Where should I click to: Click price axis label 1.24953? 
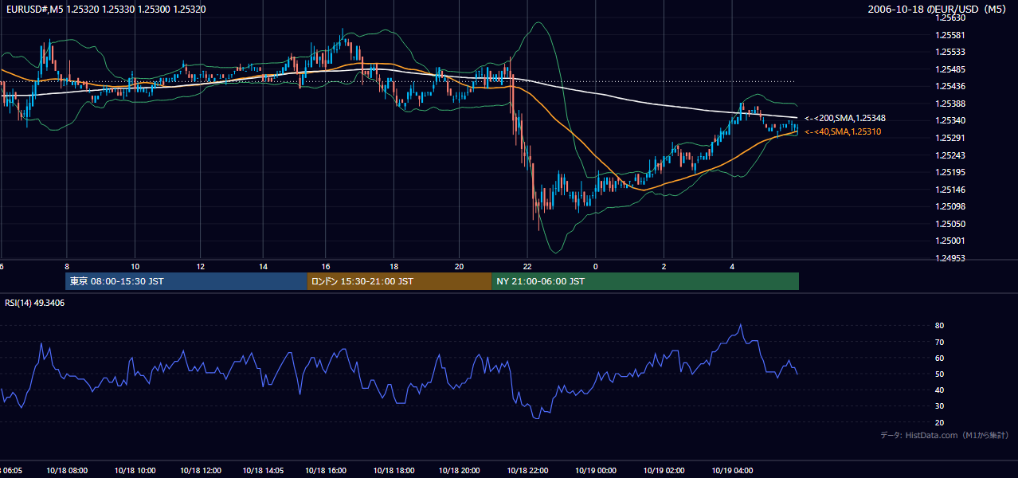950,258
